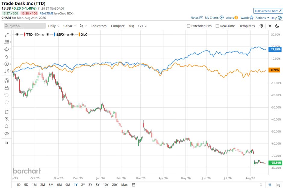The image size is (283, 188).
Task: Click the orange XLC color swatch
Action: click(x=79, y=34)
